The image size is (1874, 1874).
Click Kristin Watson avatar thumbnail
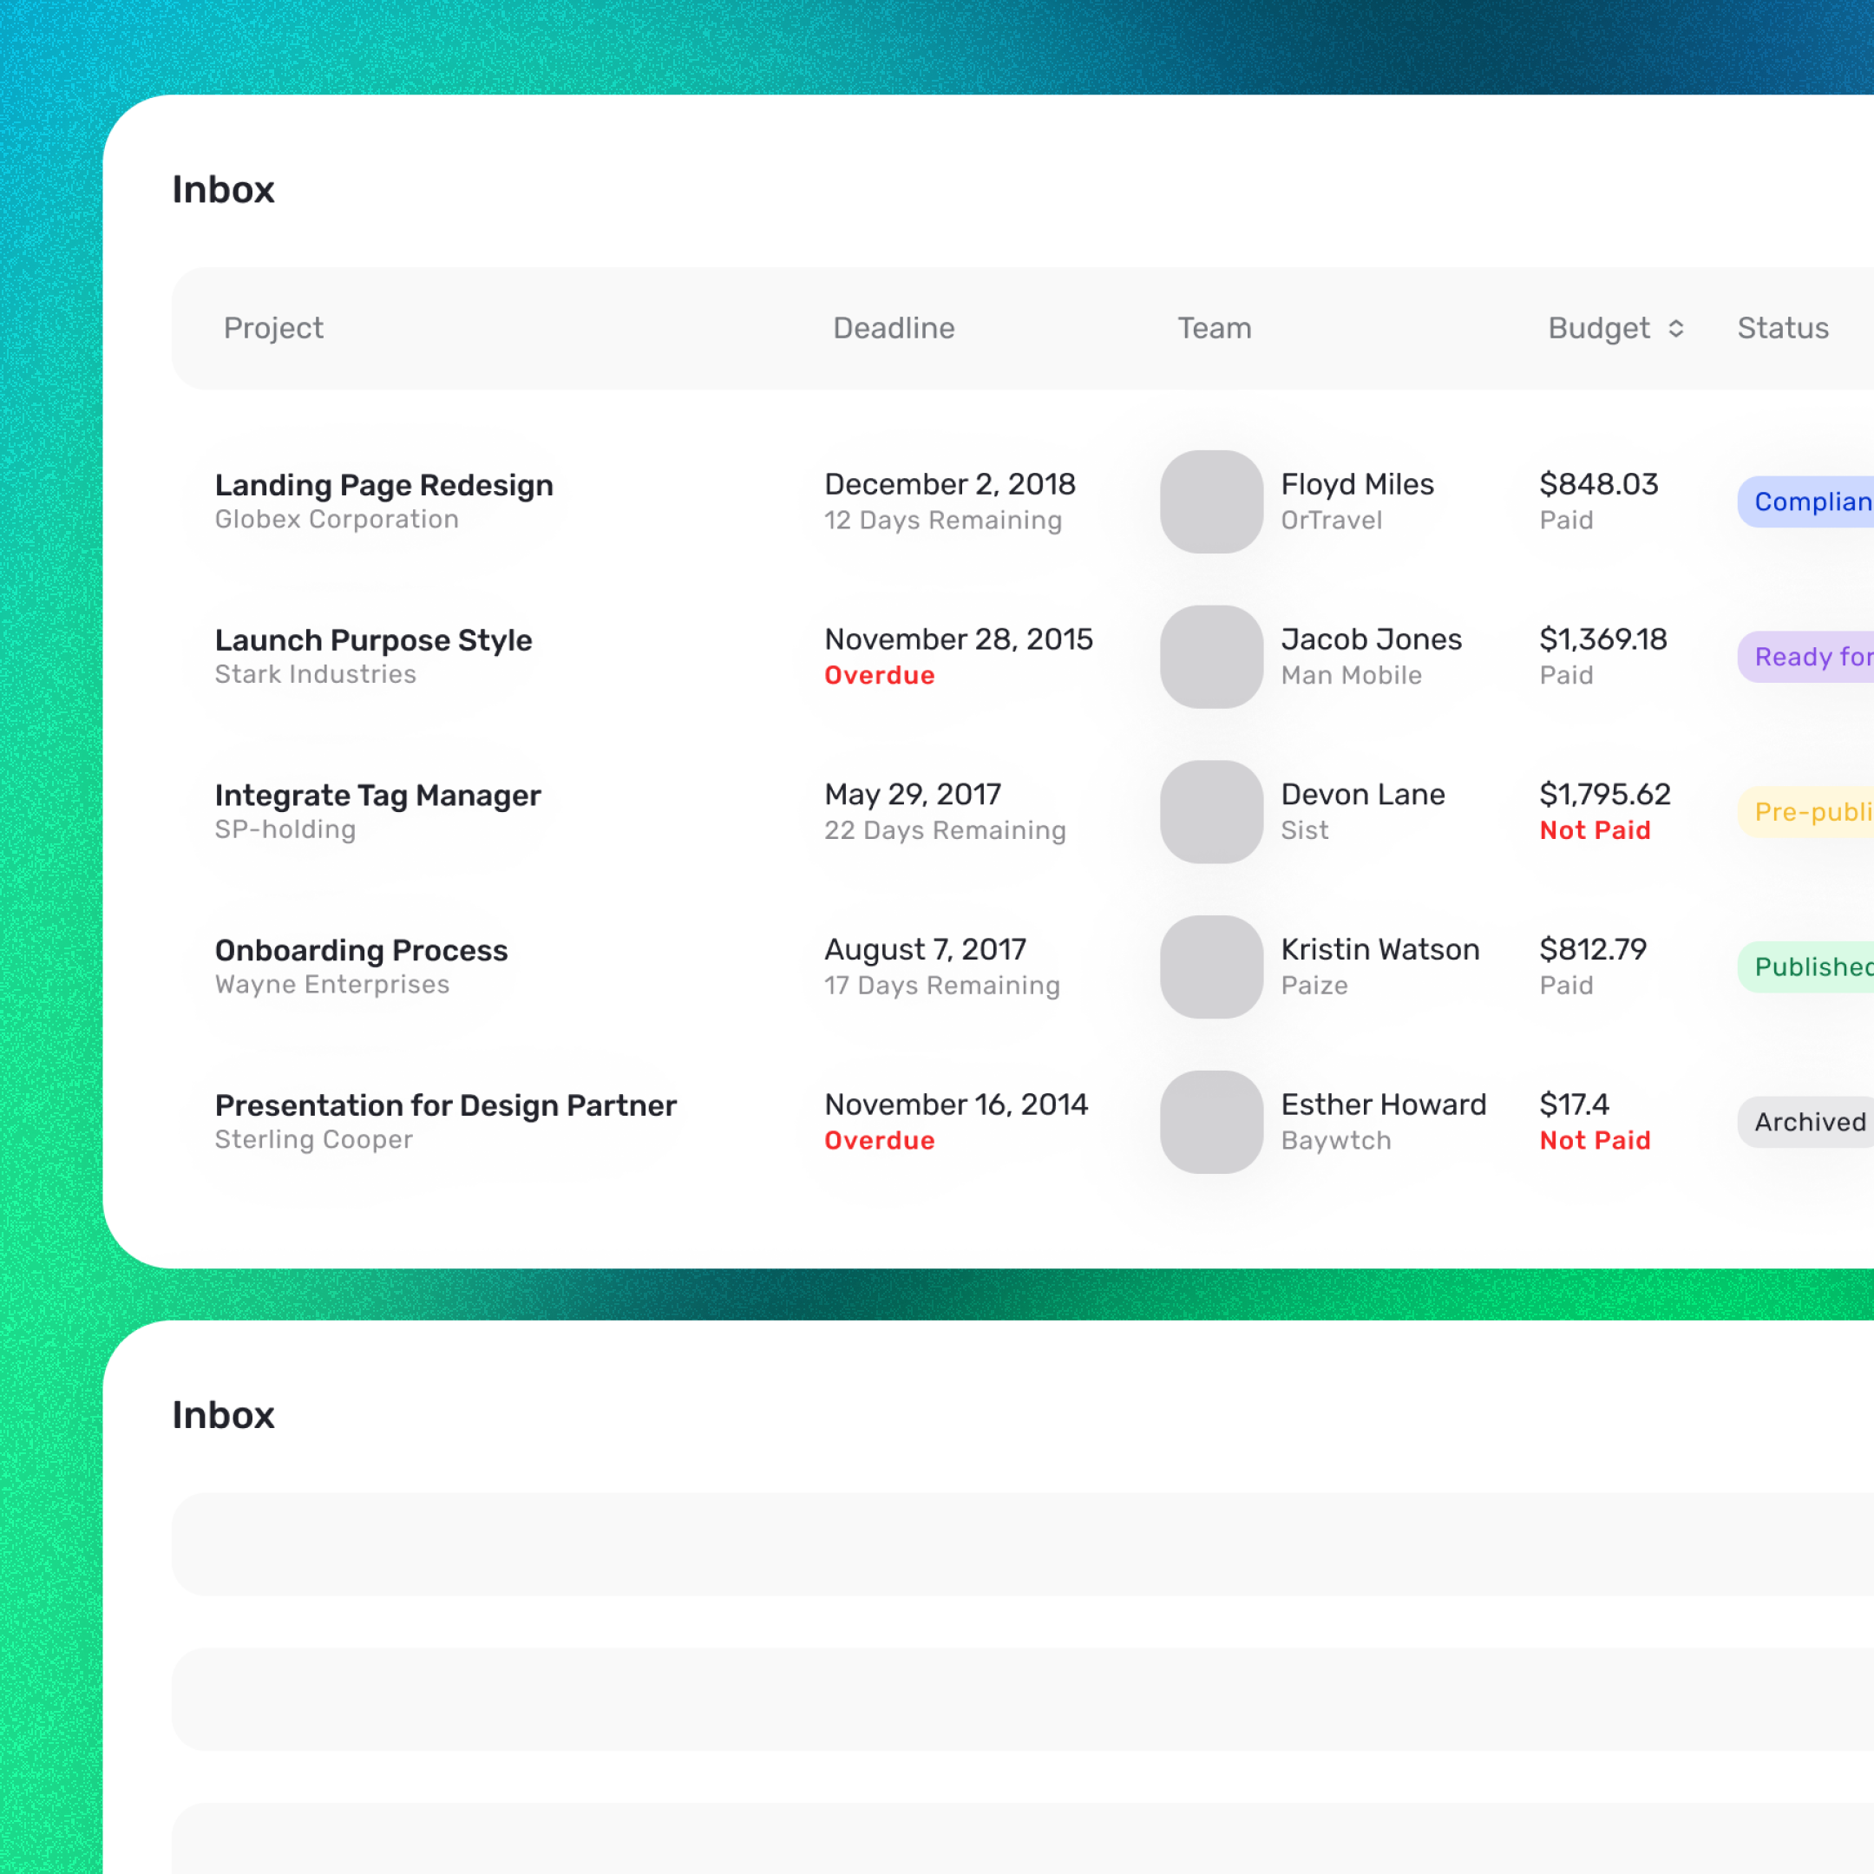click(x=1210, y=967)
